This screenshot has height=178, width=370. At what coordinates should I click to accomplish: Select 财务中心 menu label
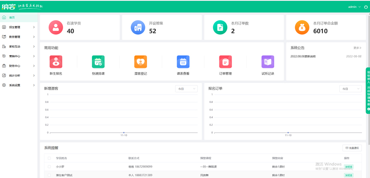point(15,66)
